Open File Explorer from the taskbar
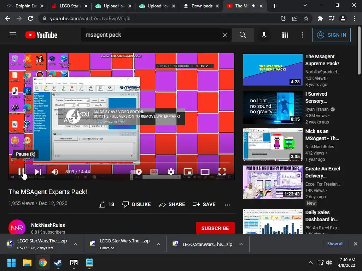This screenshot has width=362, height=271. (x=27, y=263)
